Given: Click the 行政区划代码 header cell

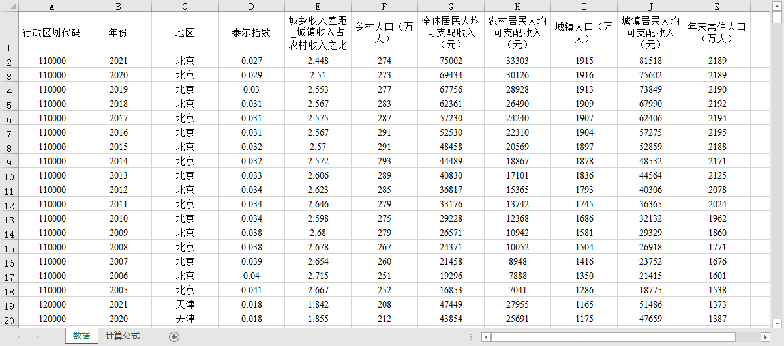Looking at the screenshot, I should (52, 33).
